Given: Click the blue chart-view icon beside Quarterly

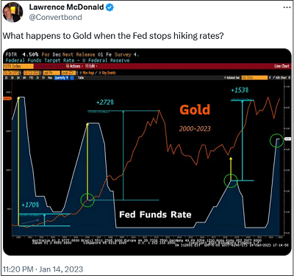Looking at the screenshot, I should [72, 78].
